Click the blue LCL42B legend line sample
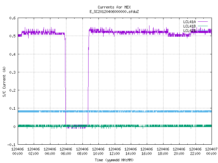218x163 pixels. click(x=203, y=30)
